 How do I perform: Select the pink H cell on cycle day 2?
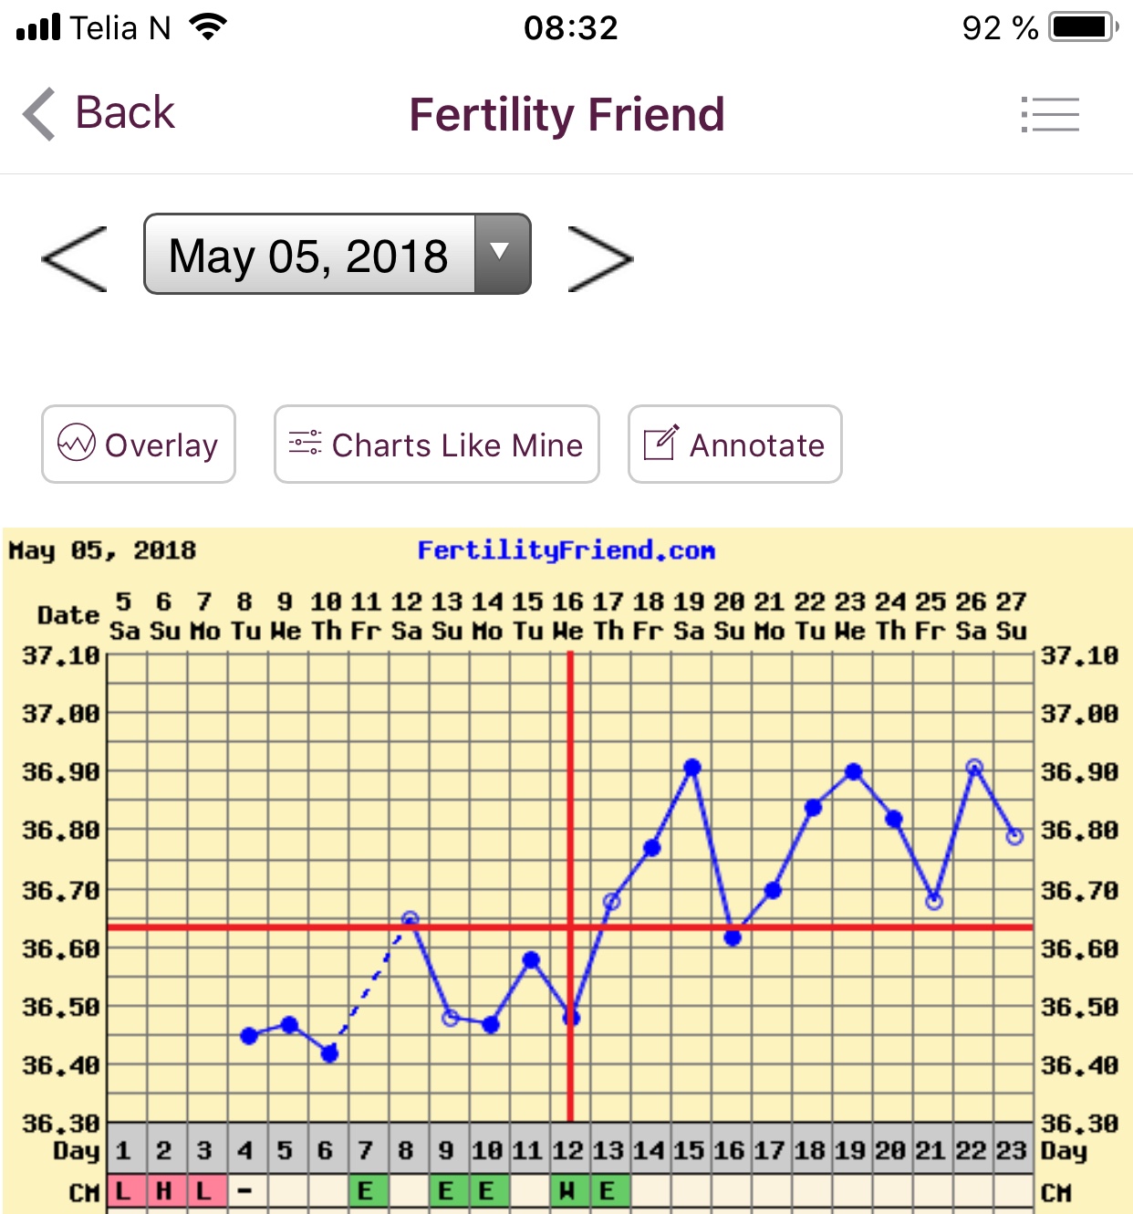(x=164, y=1191)
